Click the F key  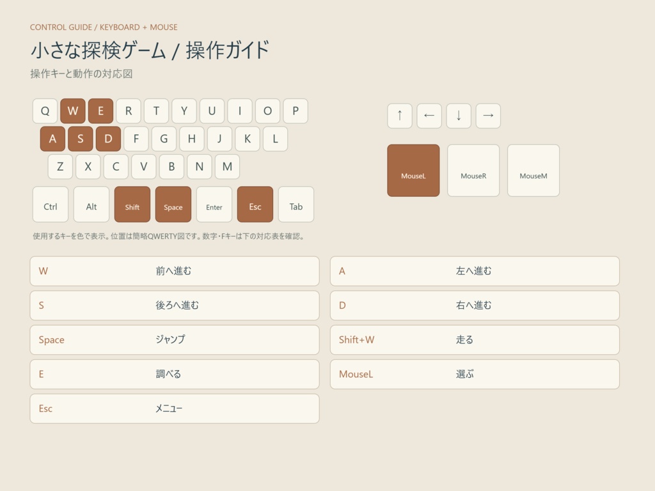[x=136, y=139]
